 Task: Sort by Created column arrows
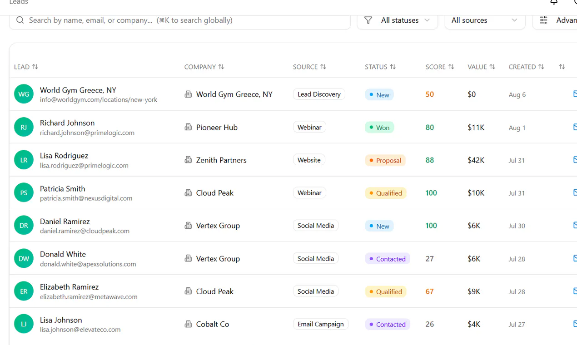(541, 67)
